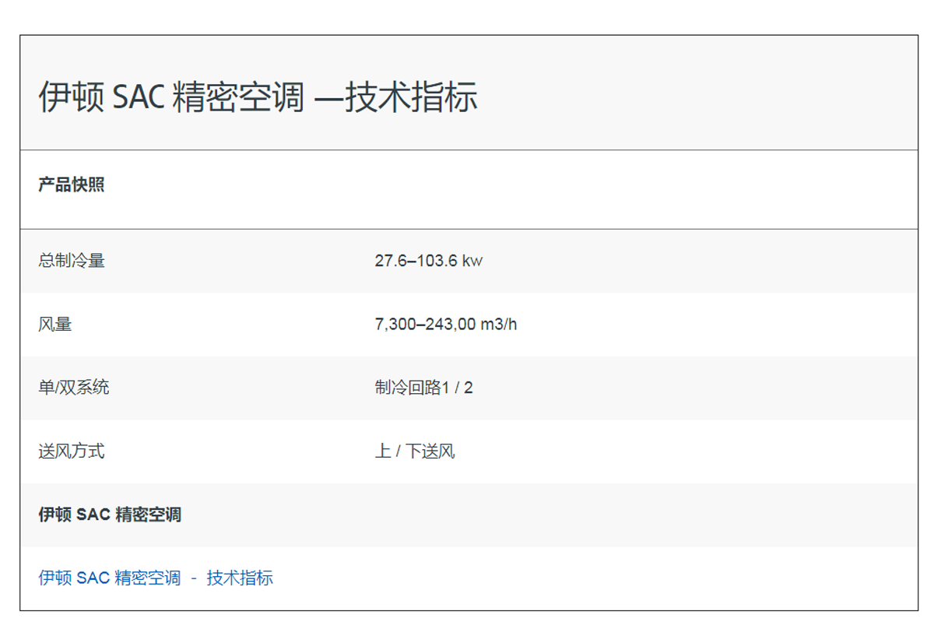Screen dimensions: 934x643
Task: Click the 送风方式 label
Action: pyautogui.click(x=72, y=451)
